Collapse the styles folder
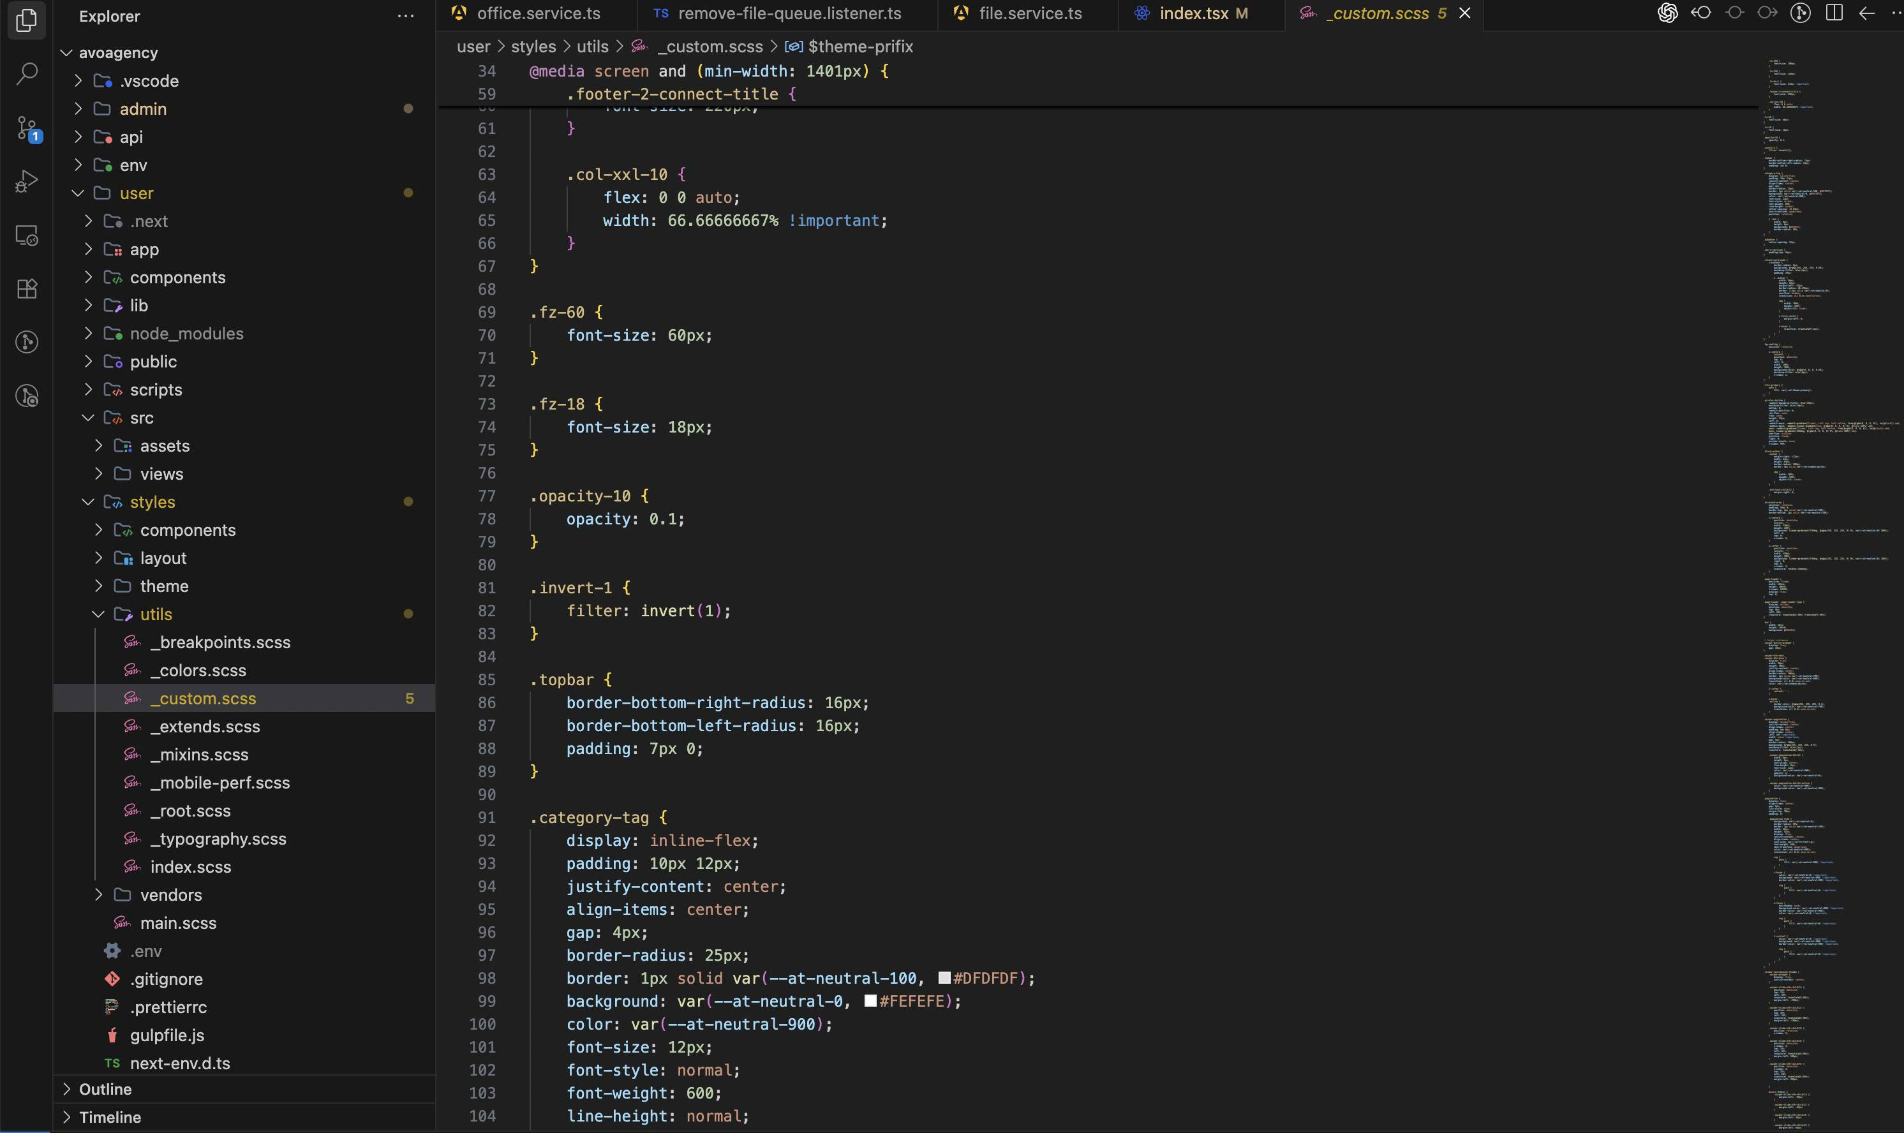Viewport: 1904px width, 1133px height. pyautogui.click(x=244, y=501)
